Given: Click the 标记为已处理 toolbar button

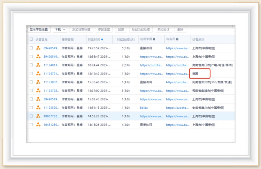Looking at the screenshot, I should tap(141, 29).
